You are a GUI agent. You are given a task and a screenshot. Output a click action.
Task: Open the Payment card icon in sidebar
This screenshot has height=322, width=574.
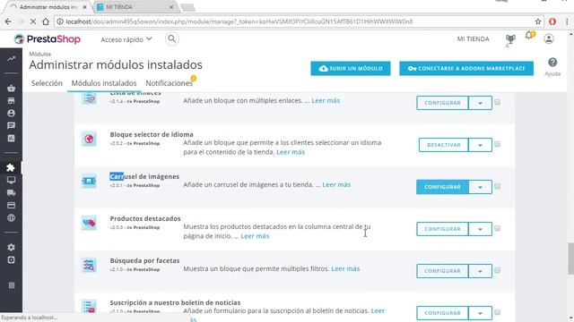click(x=12, y=205)
